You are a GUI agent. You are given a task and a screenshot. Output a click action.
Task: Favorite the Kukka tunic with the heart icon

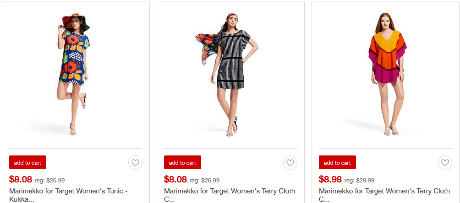tap(135, 162)
